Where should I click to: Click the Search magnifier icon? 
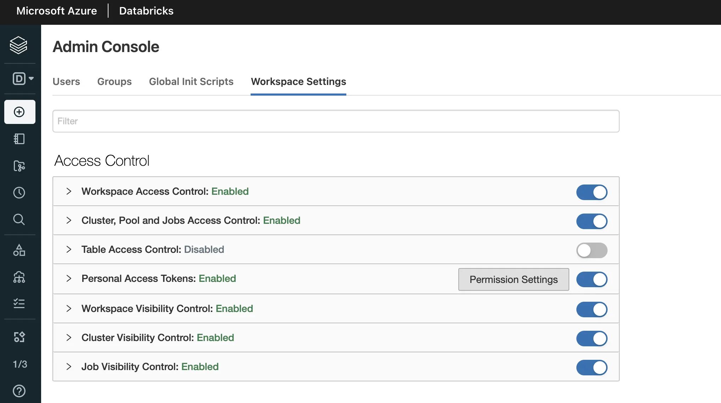(19, 220)
